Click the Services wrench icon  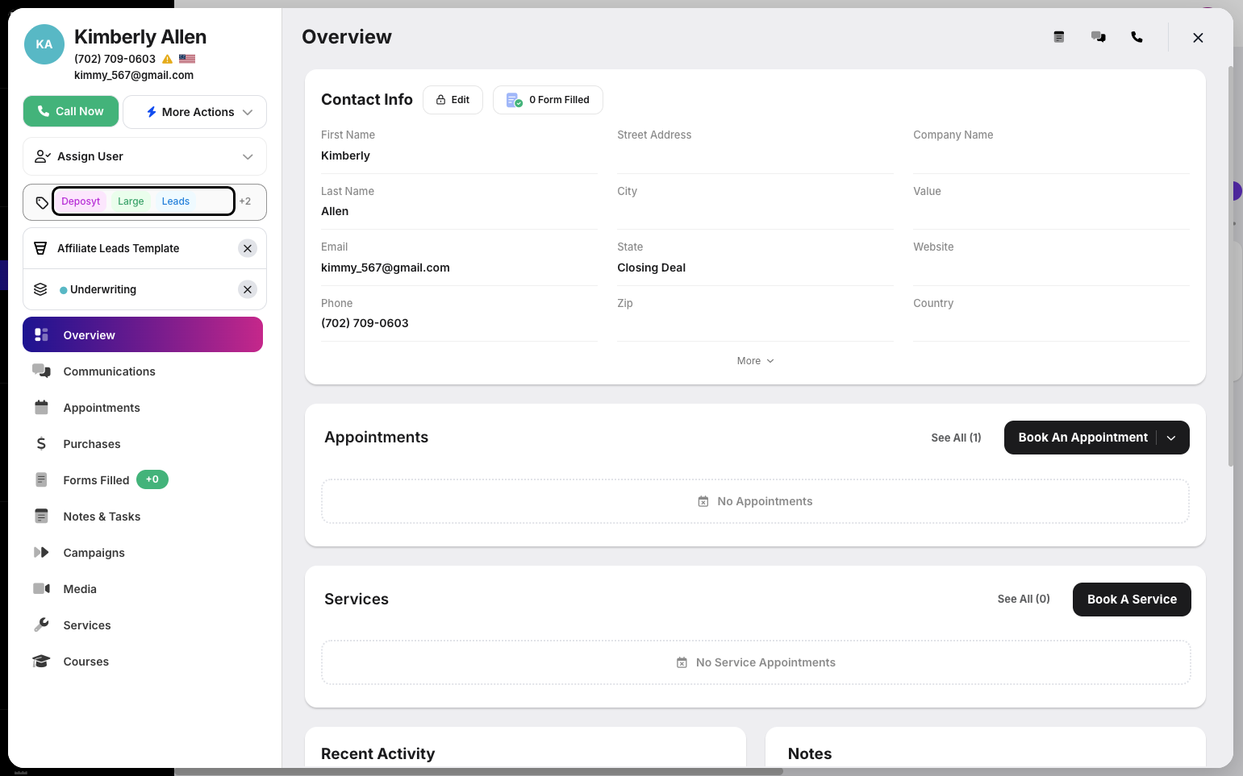click(x=41, y=625)
